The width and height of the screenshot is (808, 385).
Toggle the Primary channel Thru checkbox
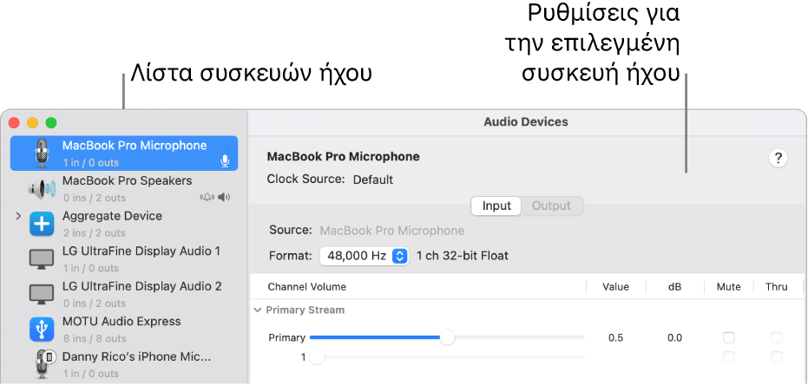pyautogui.click(x=777, y=337)
